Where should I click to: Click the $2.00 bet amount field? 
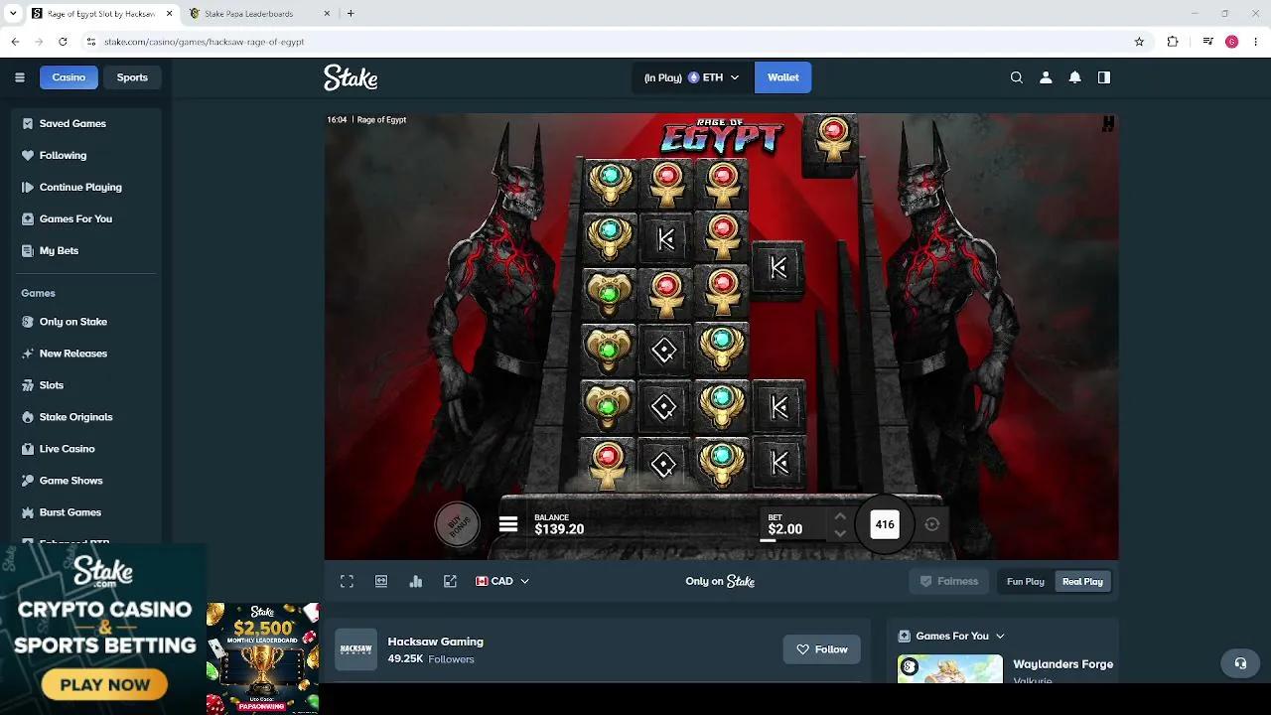(x=784, y=529)
